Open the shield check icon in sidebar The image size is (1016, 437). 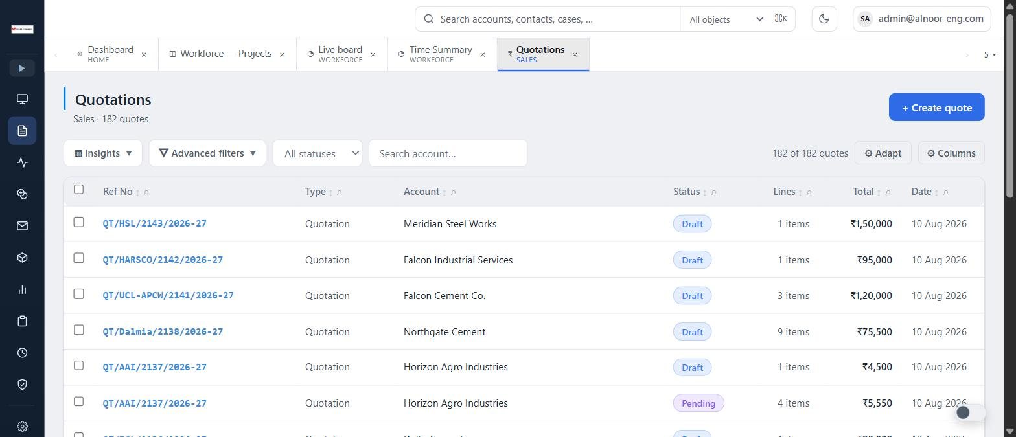click(22, 385)
